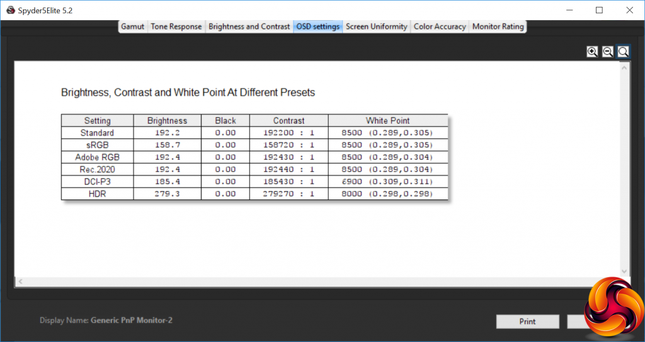Click the zoom in magnifier icon

point(592,52)
